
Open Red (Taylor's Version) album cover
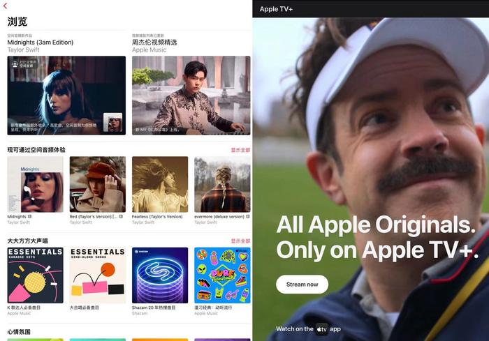[98, 184]
